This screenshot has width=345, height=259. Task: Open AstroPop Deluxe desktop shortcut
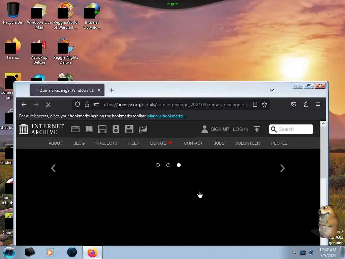click(x=39, y=52)
